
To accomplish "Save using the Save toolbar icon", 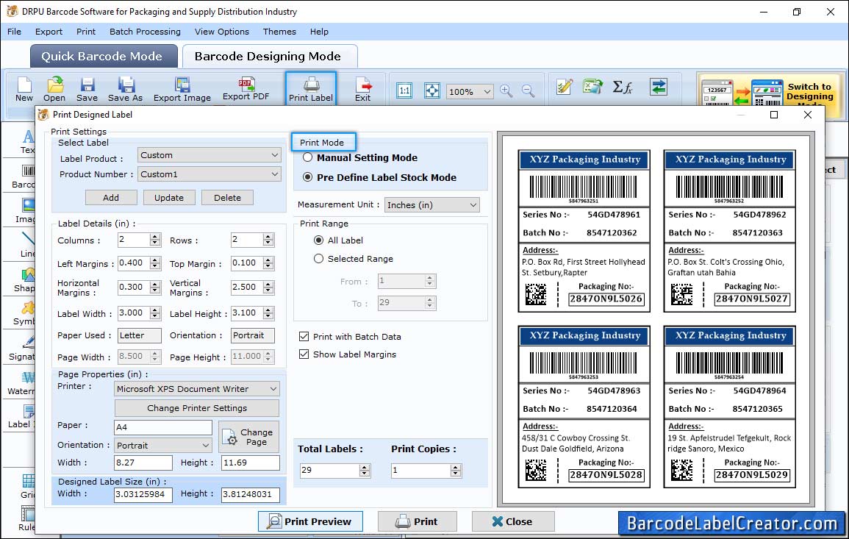I will pyautogui.click(x=87, y=90).
